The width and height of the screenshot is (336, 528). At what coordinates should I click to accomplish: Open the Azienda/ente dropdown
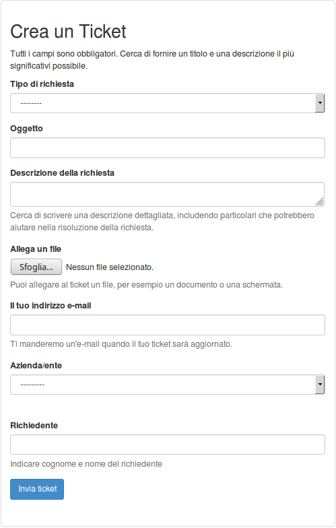[x=167, y=385]
